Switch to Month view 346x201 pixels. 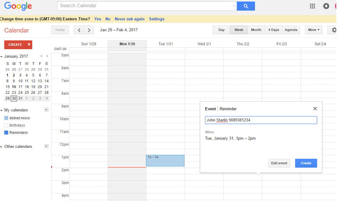tap(256, 30)
